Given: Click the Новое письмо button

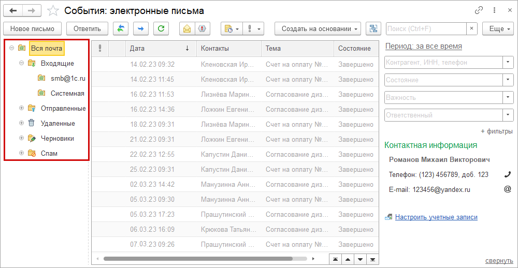Looking at the screenshot, I should [32, 29].
